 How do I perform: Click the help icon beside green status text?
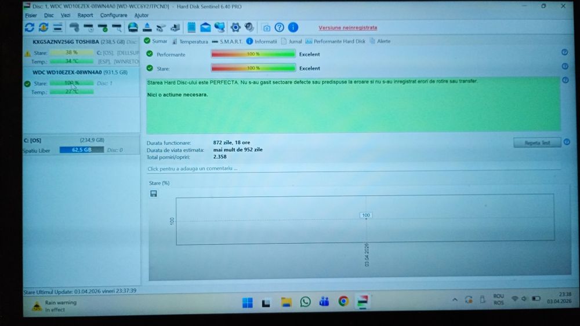point(565,80)
